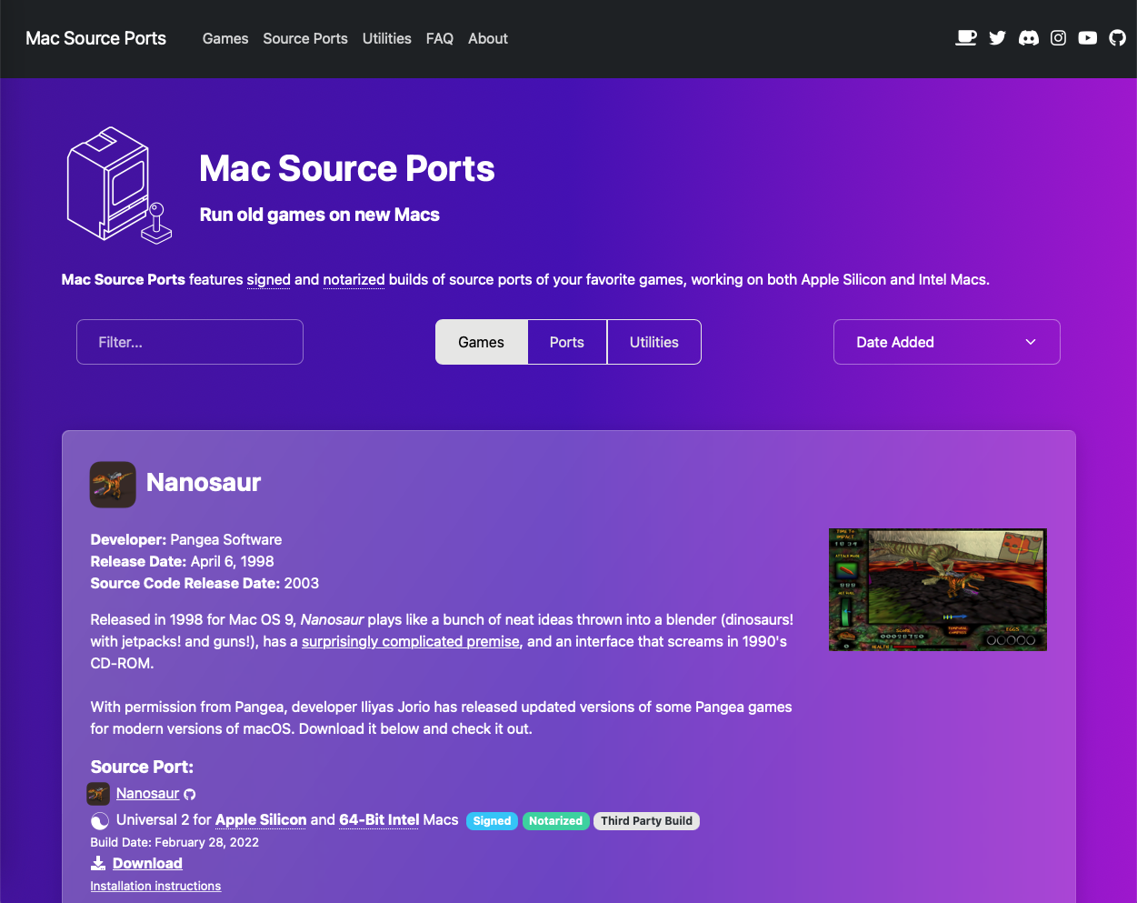Click the Universal 2 architecture icon
Screen dimensions: 1137x903
100,821
